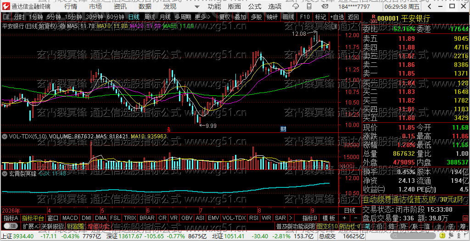Image resolution: width=470 pixels, height=241 pixels.
Task: Add stock with +自选
Action: pyautogui.click(x=337, y=17)
